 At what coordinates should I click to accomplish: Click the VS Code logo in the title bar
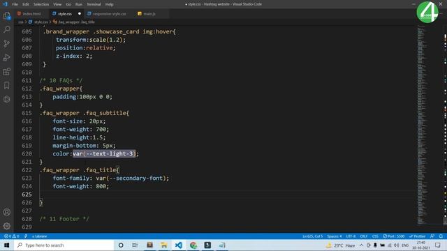pyautogui.click(x=5, y=4)
